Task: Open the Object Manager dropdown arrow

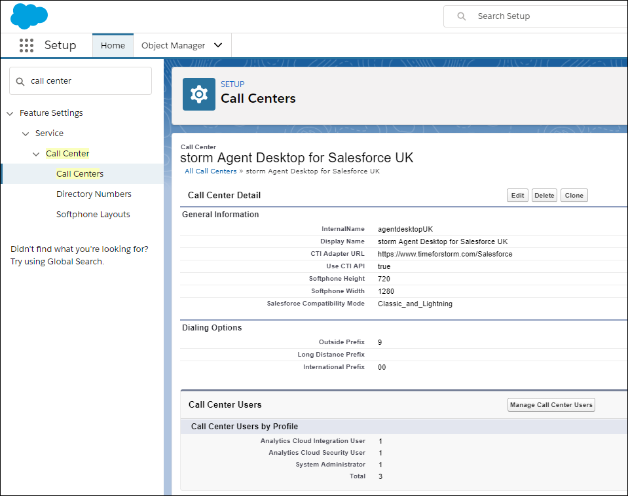Action: click(x=218, y=45)
